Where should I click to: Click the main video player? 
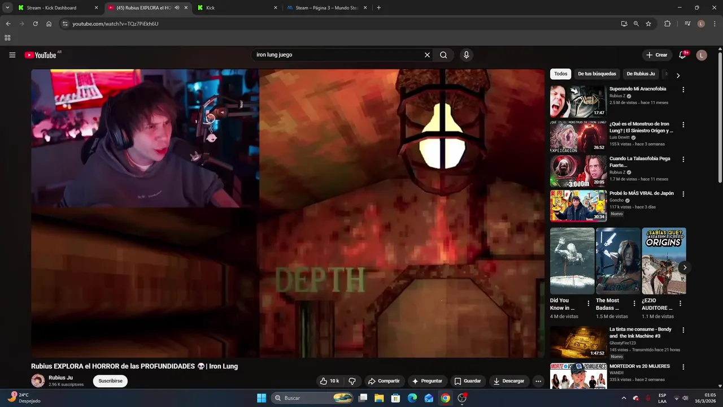pyautogui.click(x=288, y=213)
